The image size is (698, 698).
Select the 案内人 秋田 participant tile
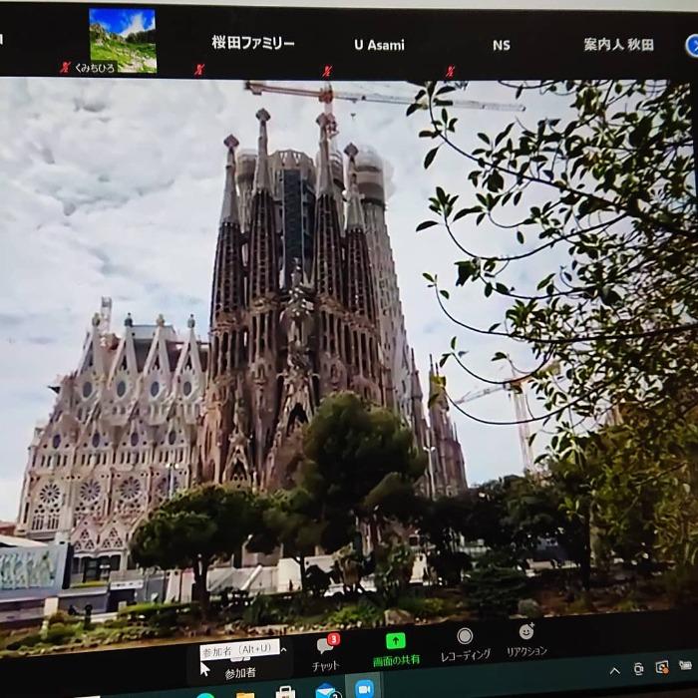click(618, 45)
